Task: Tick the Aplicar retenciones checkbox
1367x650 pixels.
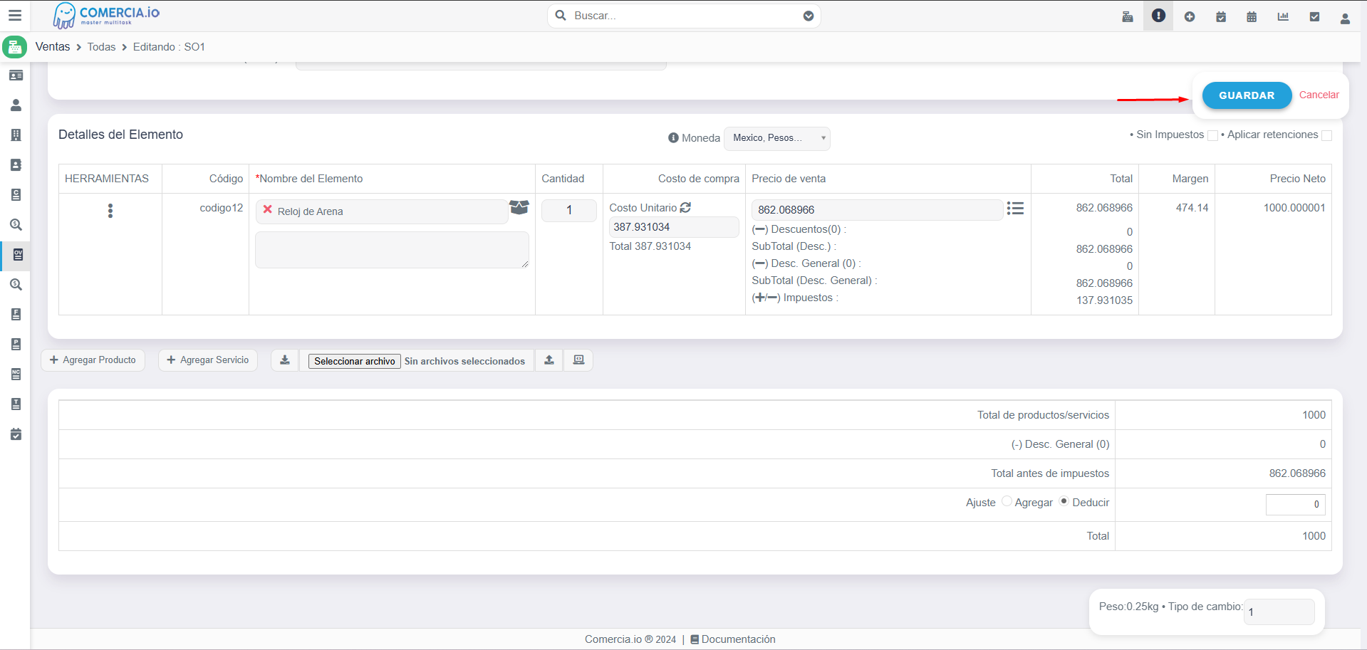Action: (x=1326, y=135)
